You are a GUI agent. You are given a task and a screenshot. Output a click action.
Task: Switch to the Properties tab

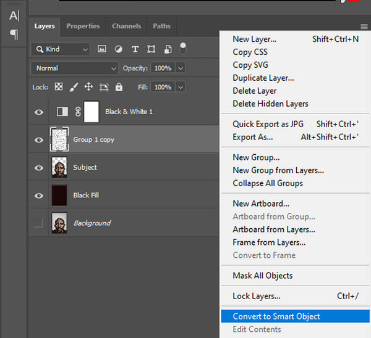click(x=83, y=26)
